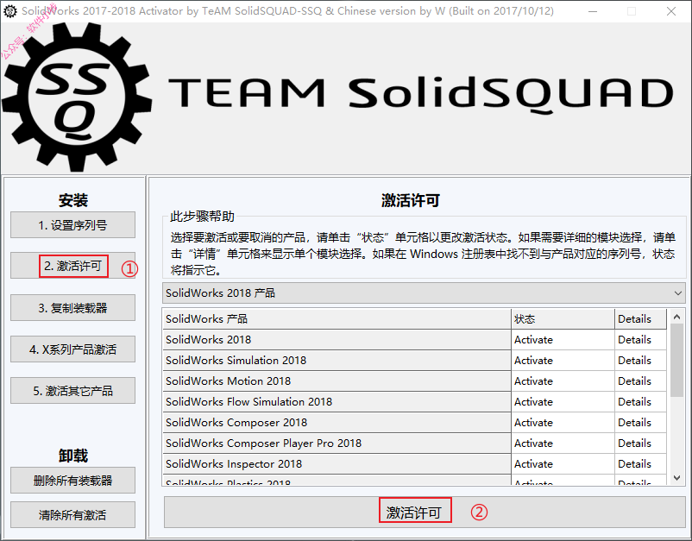Viewport: 692px width, 541px height.
Task: Select the SolidWorks 2018 product row name
Action: point(337,340)
